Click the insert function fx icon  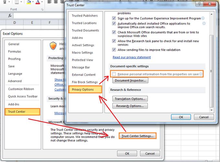(x=10, y=16)
